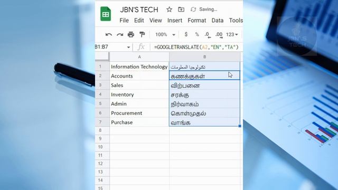This screenshot has height=190, width=338.
Task: Select row 10 header
Action: [x=100, y=147]
